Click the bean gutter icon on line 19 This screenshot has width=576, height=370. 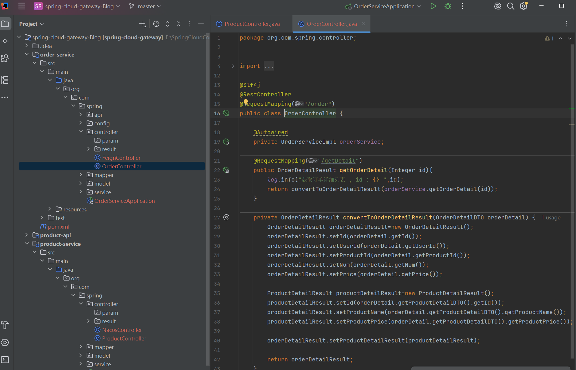tap(226, 142)
